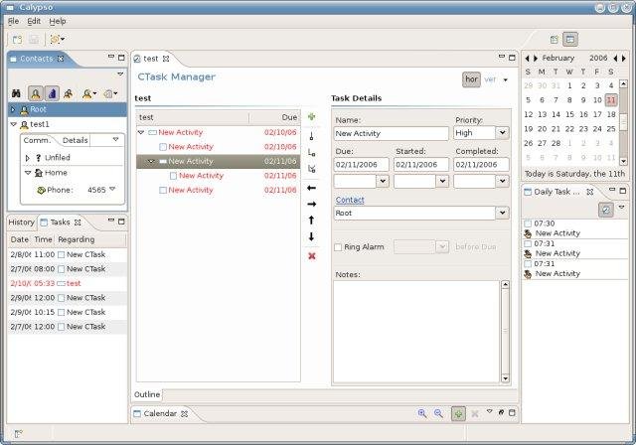The height and width of the screenshot is (445, 636).
Task: Click the zoom out magnifier in Calendar panel
Action: click(x=438, y=413)
